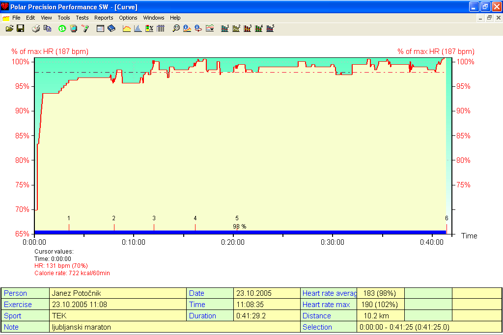
Task: Click the Person label in the info table
Action: (x=26, y=293)
